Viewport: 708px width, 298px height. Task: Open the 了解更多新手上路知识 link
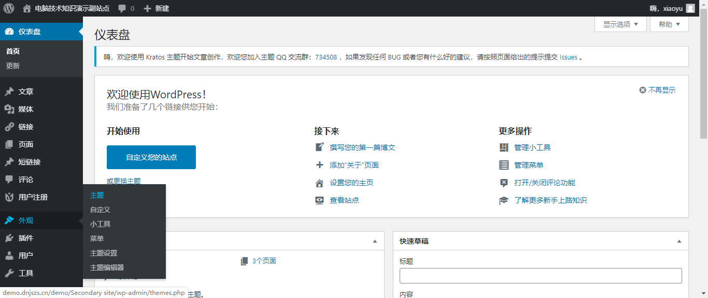[550, 200]
